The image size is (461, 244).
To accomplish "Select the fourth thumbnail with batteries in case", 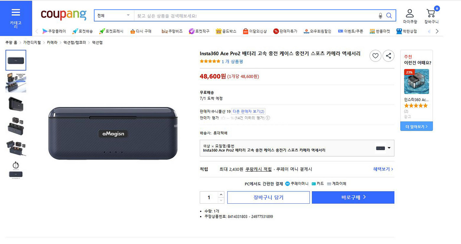I will click(x=16, y=126).
